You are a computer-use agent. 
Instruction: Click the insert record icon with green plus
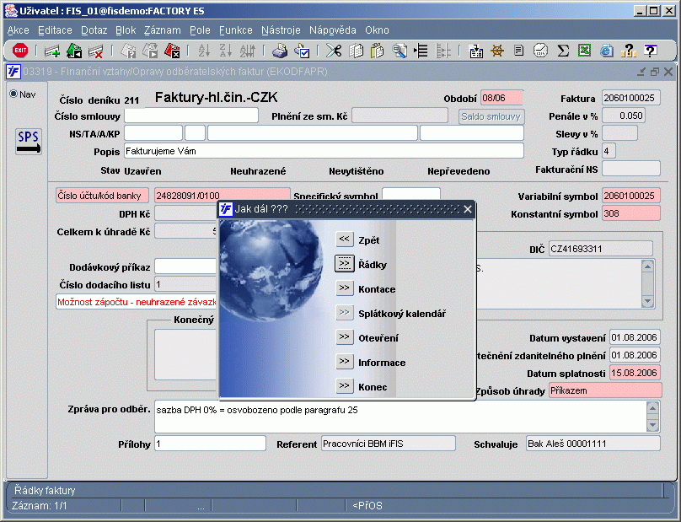pos(52,51)
